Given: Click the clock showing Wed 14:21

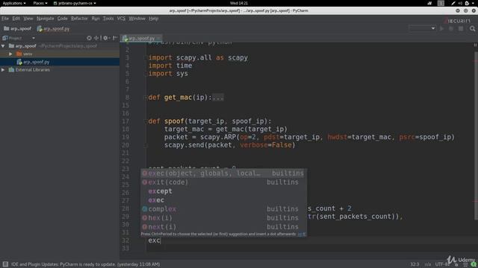Looking at the screenshot, I should (x=239, y=3).
